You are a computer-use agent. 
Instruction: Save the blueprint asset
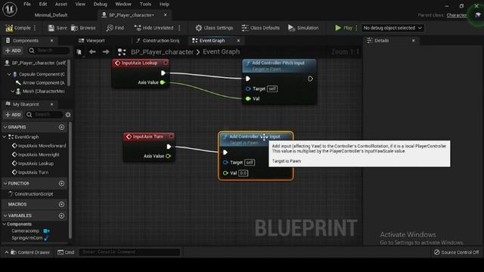[57, 28]
